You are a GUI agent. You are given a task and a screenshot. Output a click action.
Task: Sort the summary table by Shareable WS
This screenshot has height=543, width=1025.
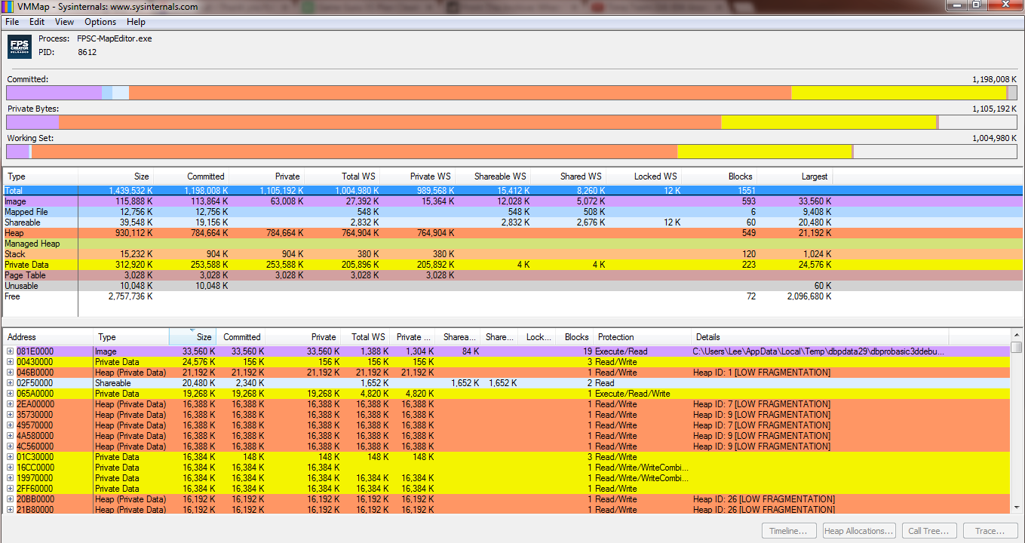(493, 176)
